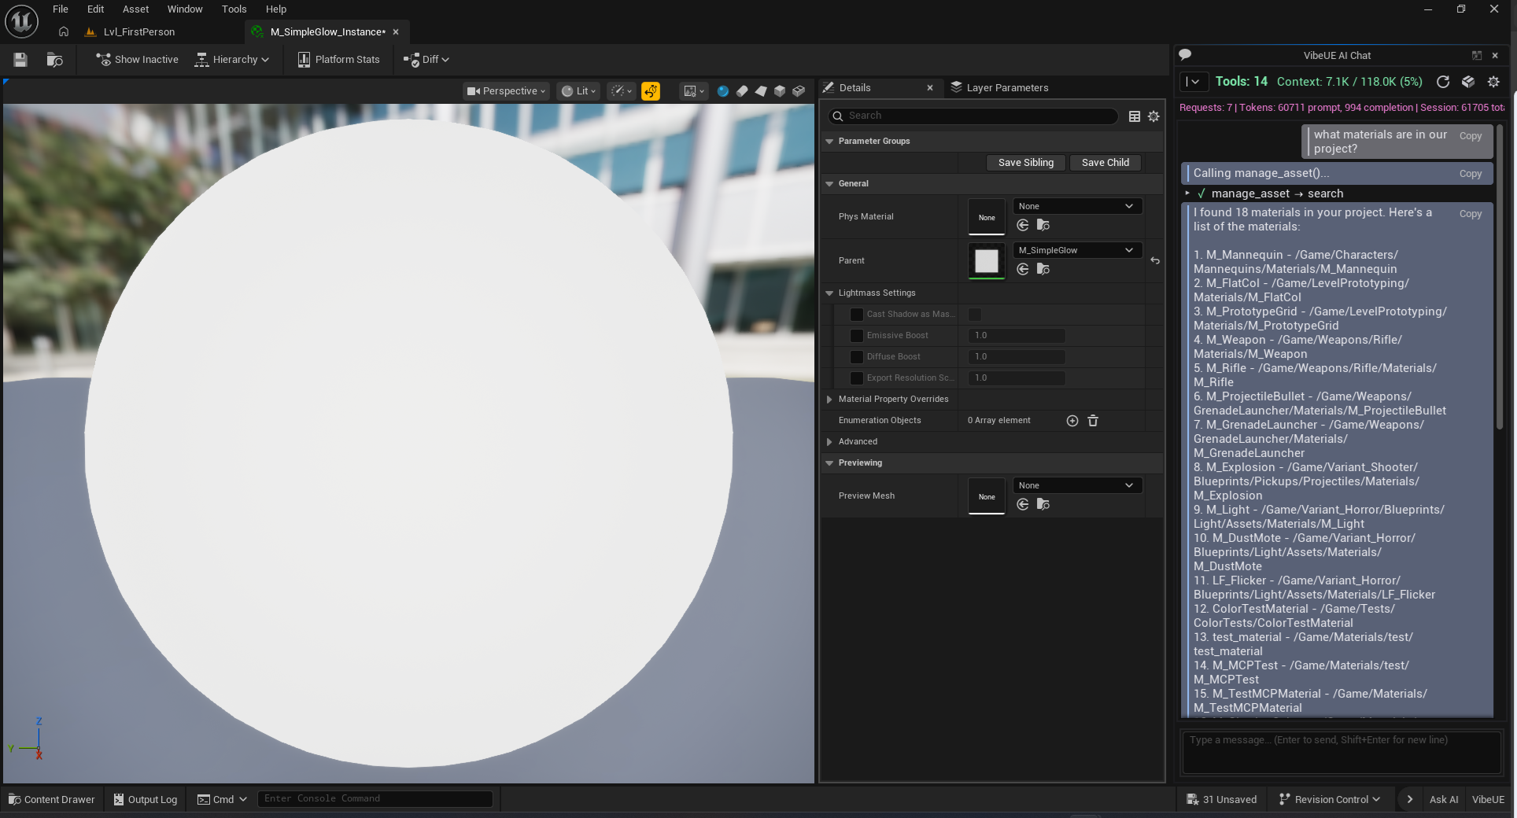Screen dimensions: 1517x818
Task: Click the Save Sibling button
Action: [x=1025, y=163]
